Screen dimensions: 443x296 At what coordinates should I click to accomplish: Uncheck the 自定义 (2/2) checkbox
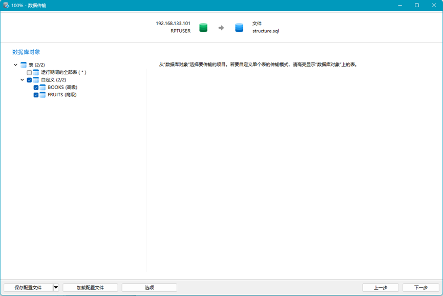click(x=29, y=80)
